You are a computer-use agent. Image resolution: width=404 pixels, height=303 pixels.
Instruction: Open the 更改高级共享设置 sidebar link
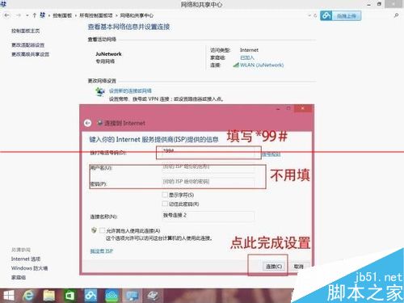click(30, 54)
